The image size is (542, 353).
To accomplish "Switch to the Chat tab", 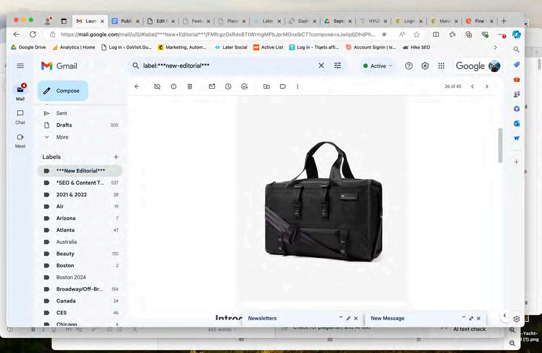I will click(20, 117).
